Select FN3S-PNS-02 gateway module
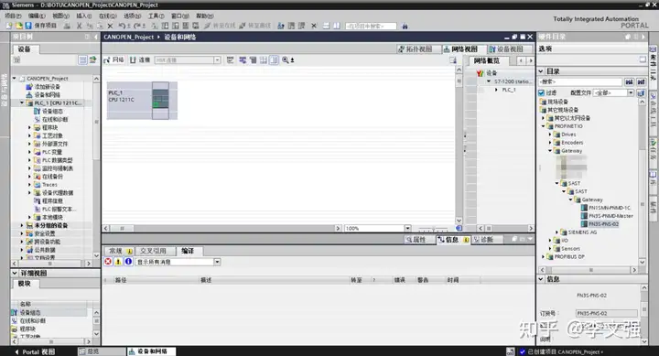 [x=600, y=224]
